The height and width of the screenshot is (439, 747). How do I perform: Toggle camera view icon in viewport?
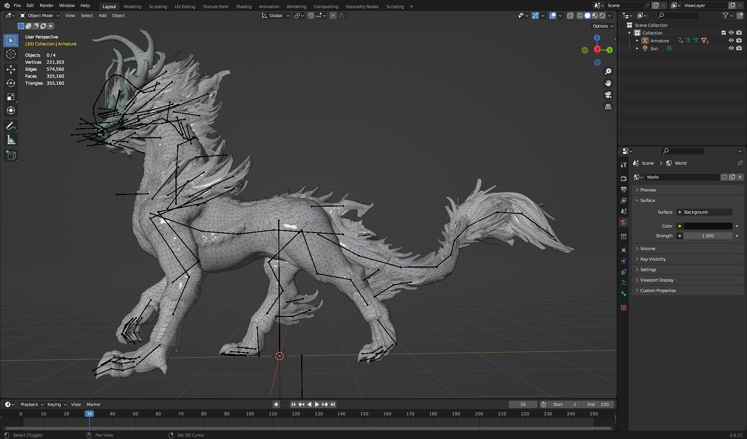(608, 95)
